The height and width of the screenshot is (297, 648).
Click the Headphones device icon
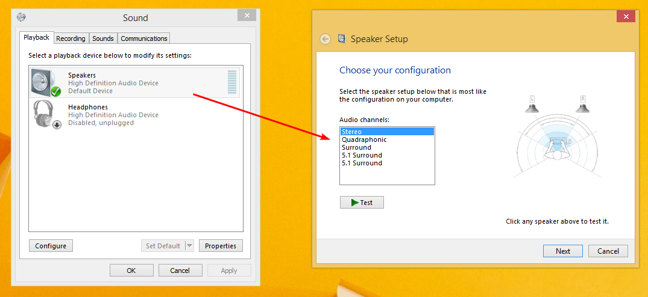[x=47, y=114]
